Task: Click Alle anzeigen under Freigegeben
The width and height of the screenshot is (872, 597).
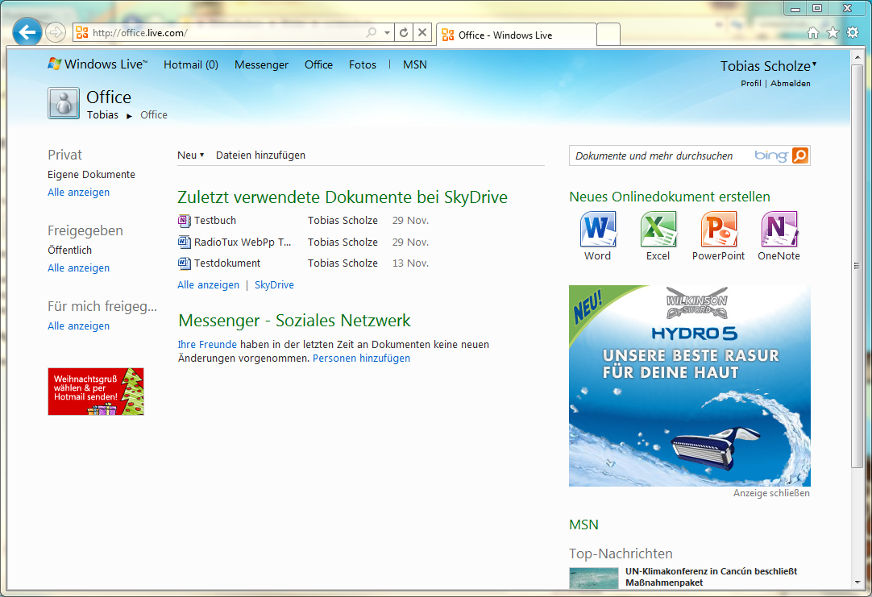Action: tap(78, 268)
